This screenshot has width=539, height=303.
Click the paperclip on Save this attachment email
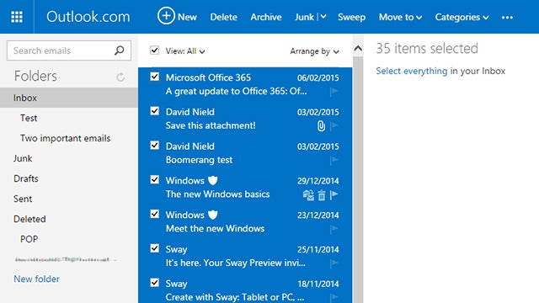point(321,126)
